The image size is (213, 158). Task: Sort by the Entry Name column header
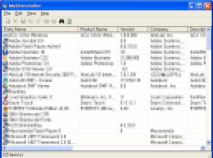pyautogui.click(x=40, y=29)
